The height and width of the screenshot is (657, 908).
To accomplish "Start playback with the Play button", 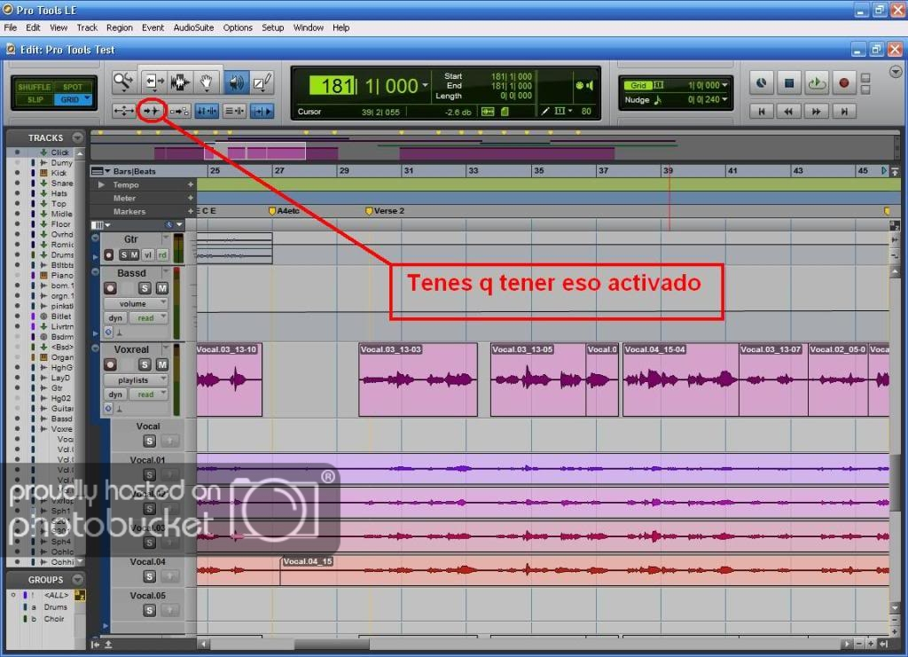I will [x=817, y=82].
